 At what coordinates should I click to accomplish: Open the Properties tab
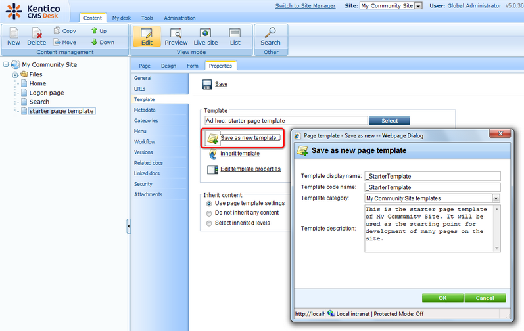(x=220, y=66)
